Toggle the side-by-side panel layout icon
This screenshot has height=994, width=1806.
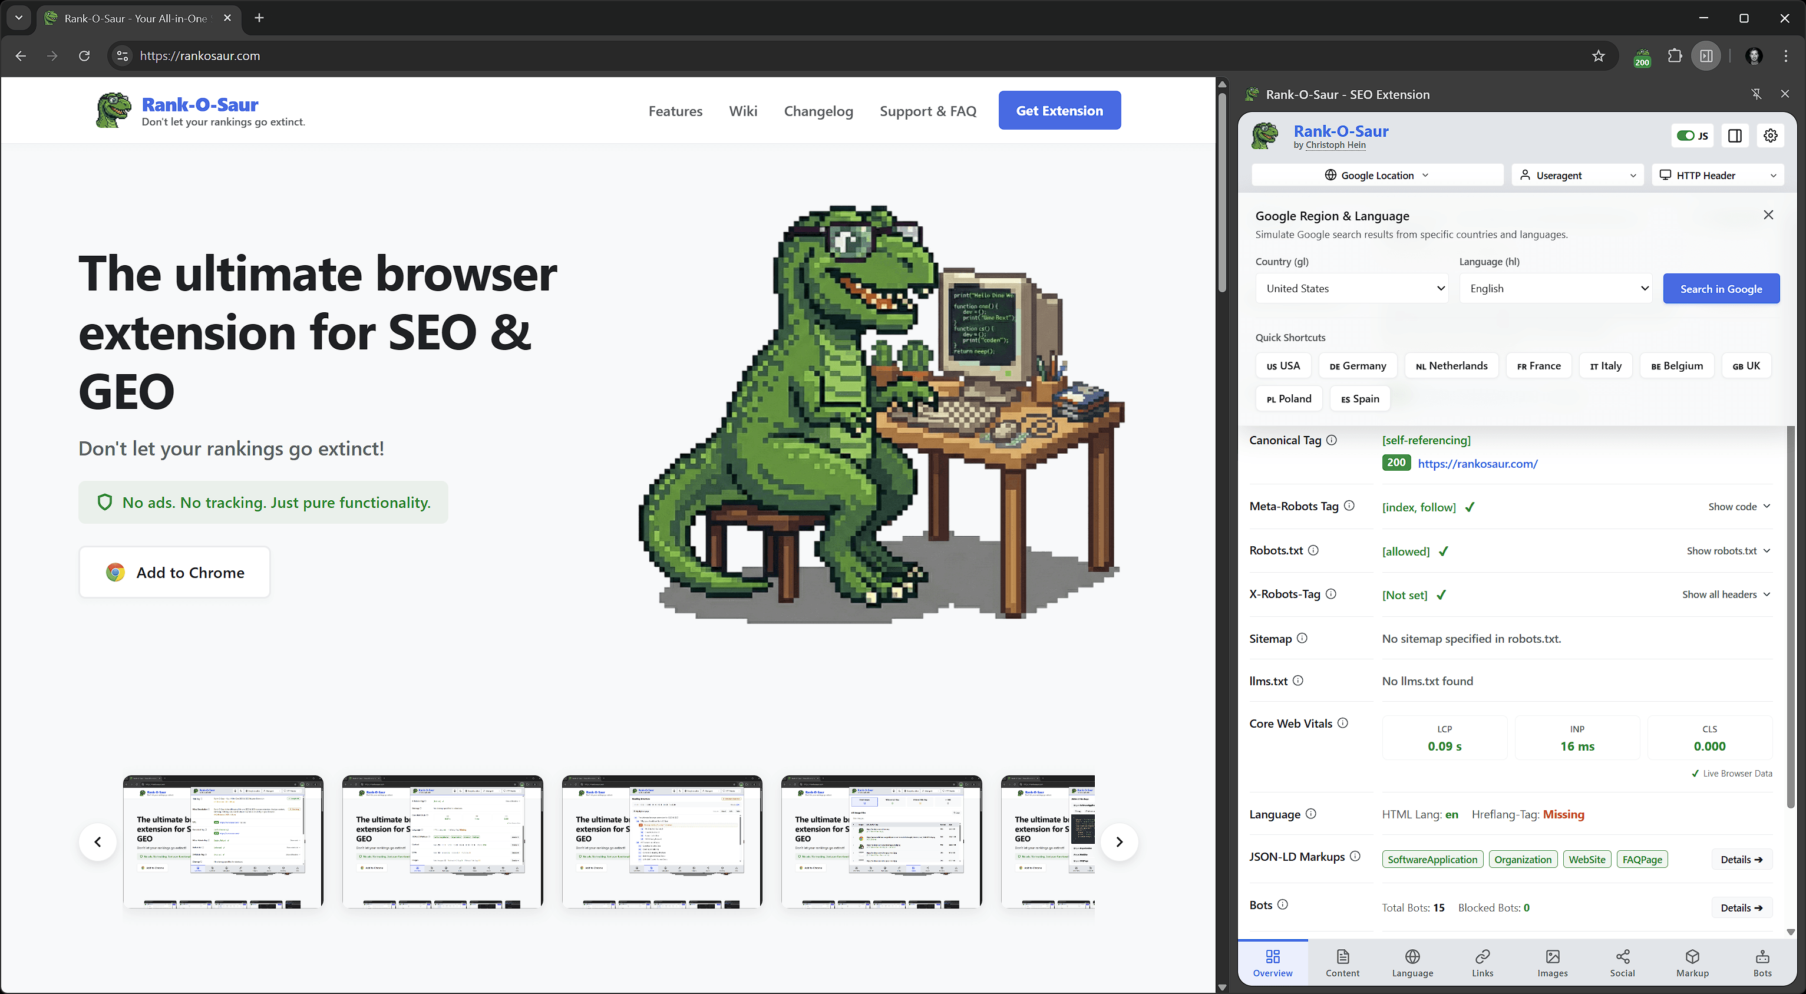coord(1735,136)
